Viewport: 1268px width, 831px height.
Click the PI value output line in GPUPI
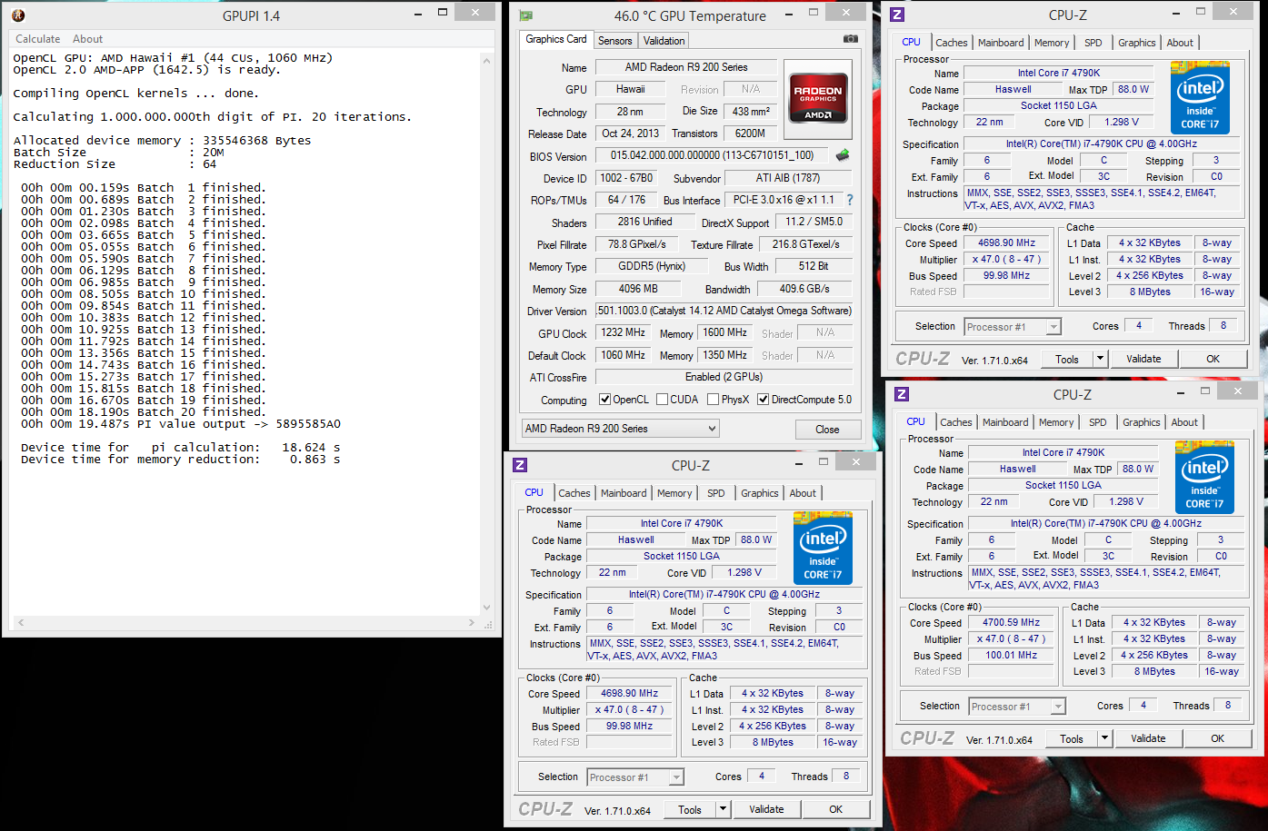181,424
